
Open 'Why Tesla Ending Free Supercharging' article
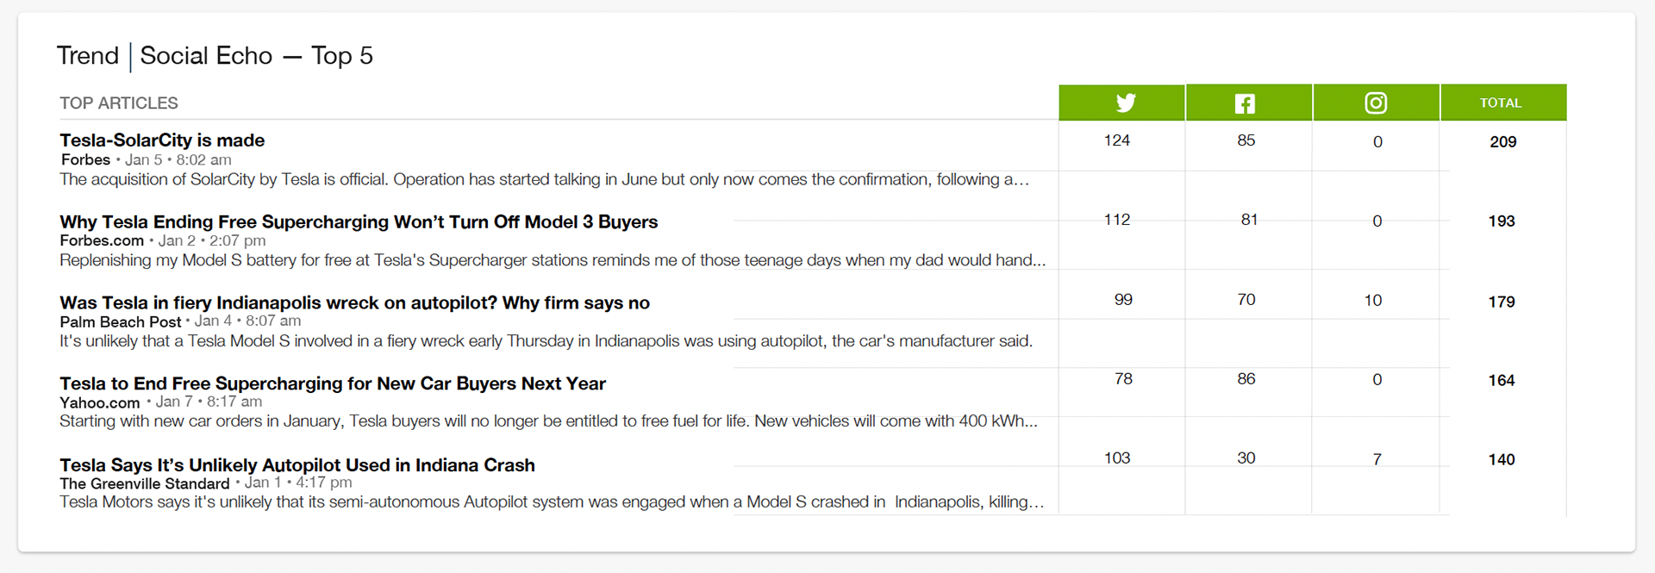pos(359,222)
